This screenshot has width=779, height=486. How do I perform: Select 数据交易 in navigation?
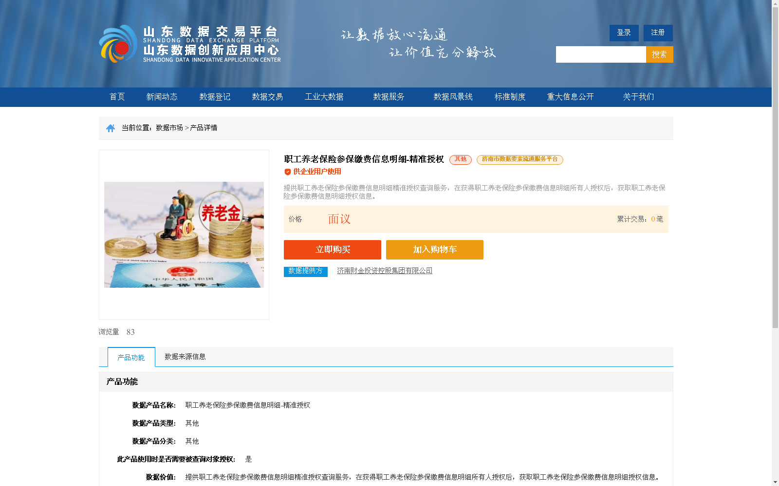267,97
